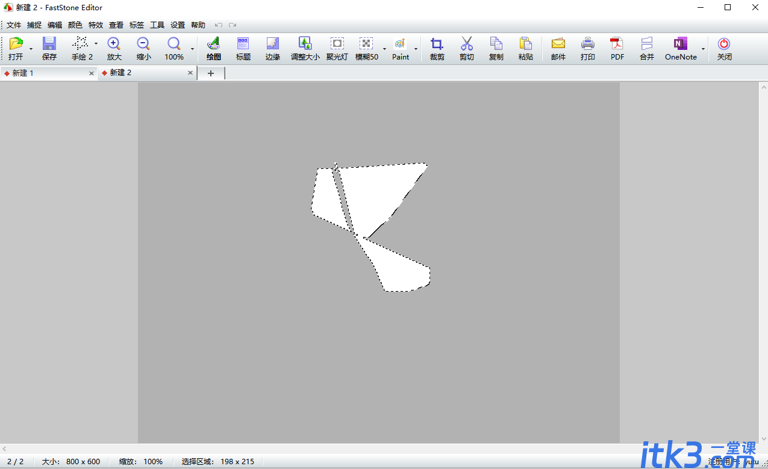Expand dropdown arrow next to 手绘 2
Viewport: 768px width, 469px height.
coord(96,43)
